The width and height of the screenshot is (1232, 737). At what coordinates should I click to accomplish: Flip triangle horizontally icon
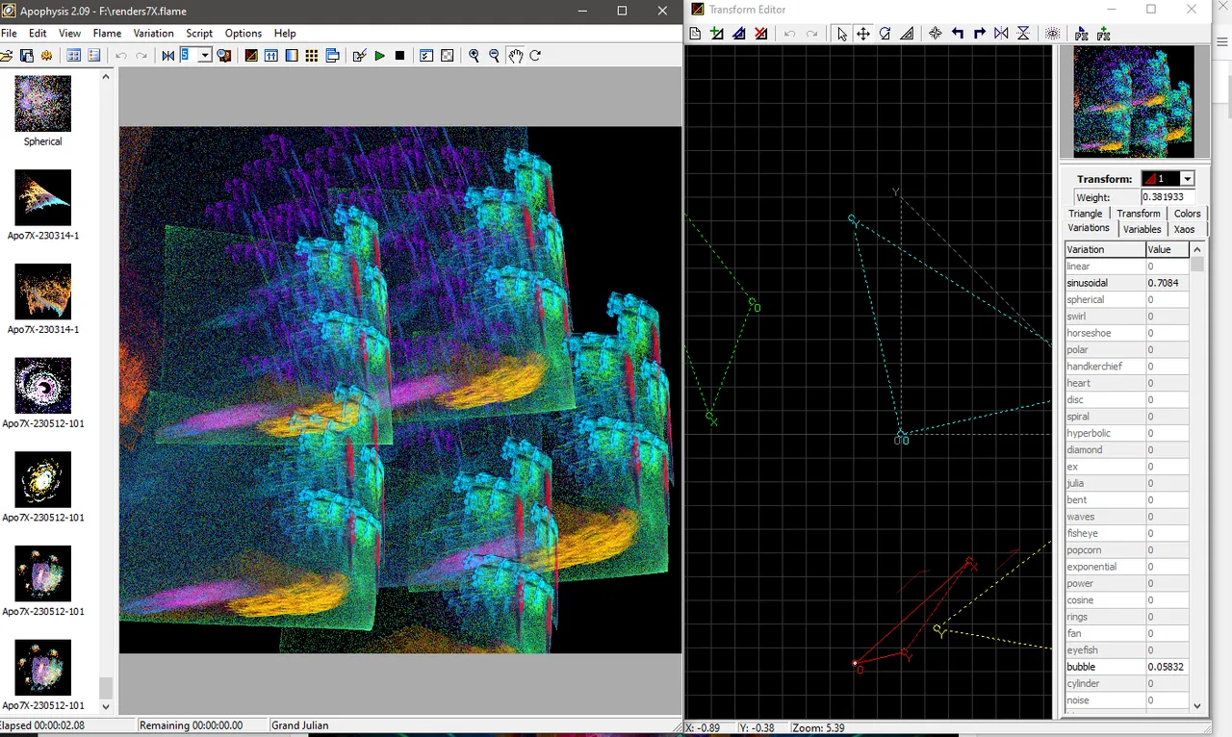[x=1001, y=34]
